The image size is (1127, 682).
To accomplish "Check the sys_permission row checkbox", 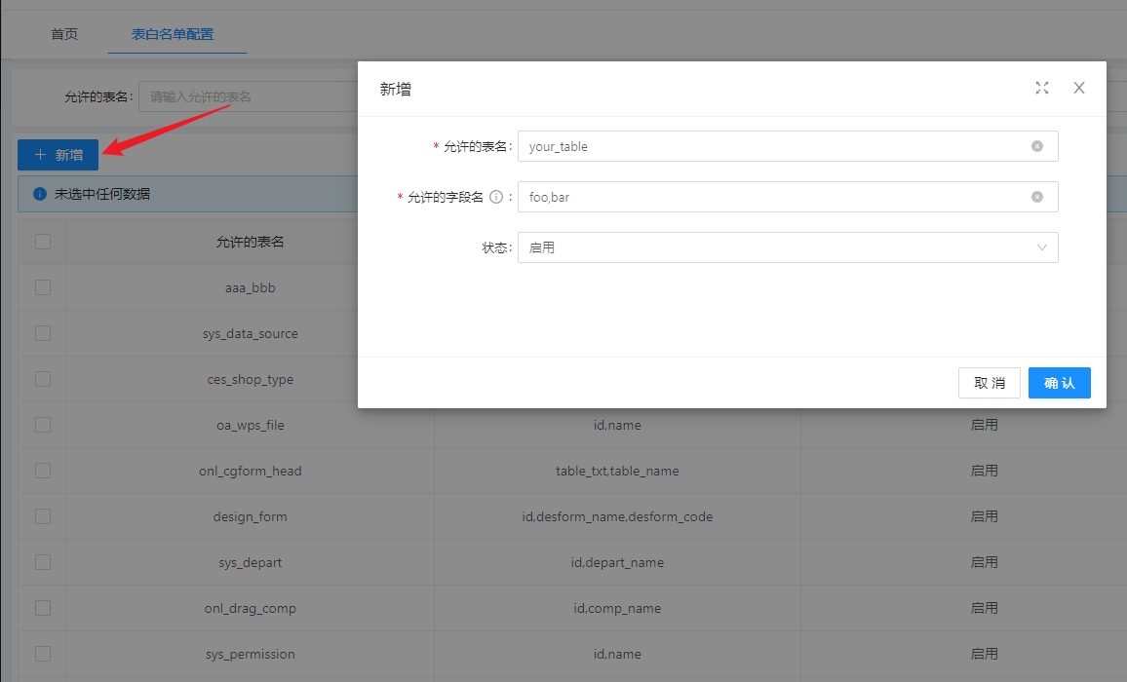I will (x=43, y=654).
